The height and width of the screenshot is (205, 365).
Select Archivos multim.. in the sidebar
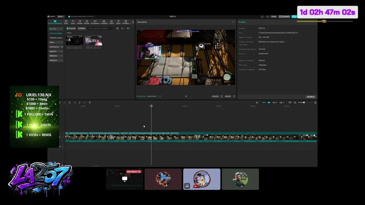[x=56, y=33]
